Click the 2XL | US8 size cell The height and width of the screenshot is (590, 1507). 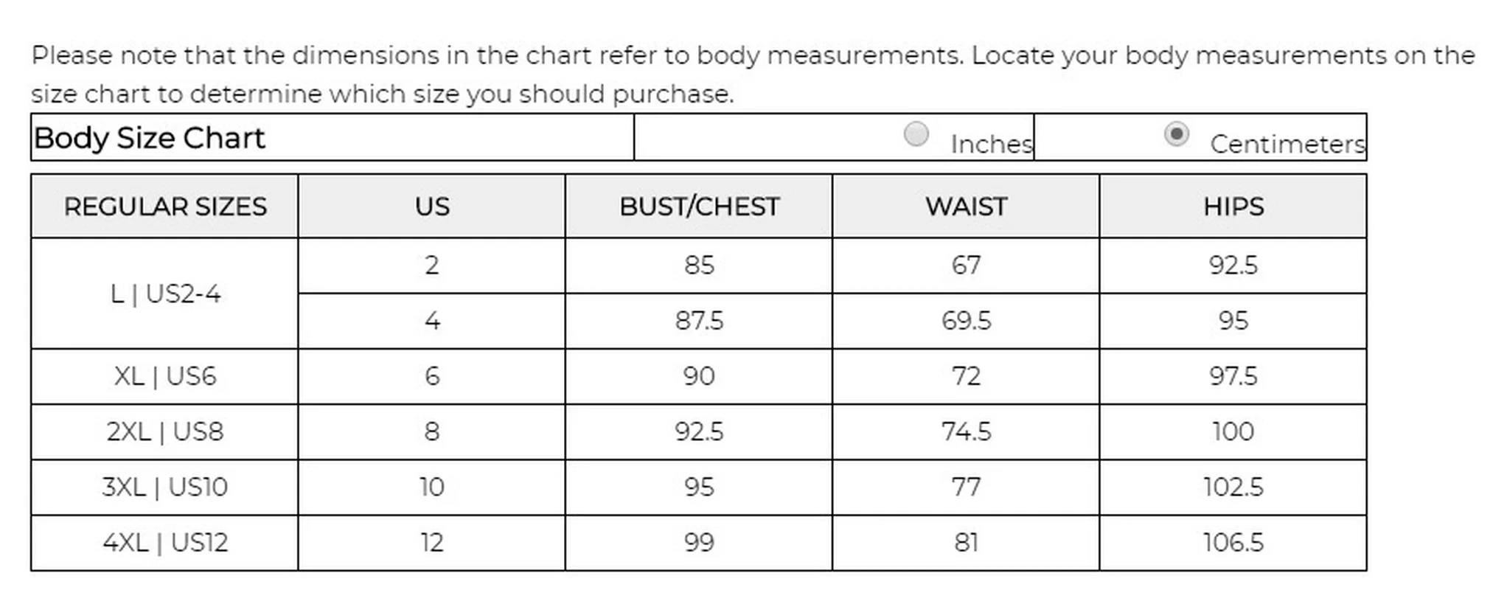pyautogui.click(x=165, y=431)
